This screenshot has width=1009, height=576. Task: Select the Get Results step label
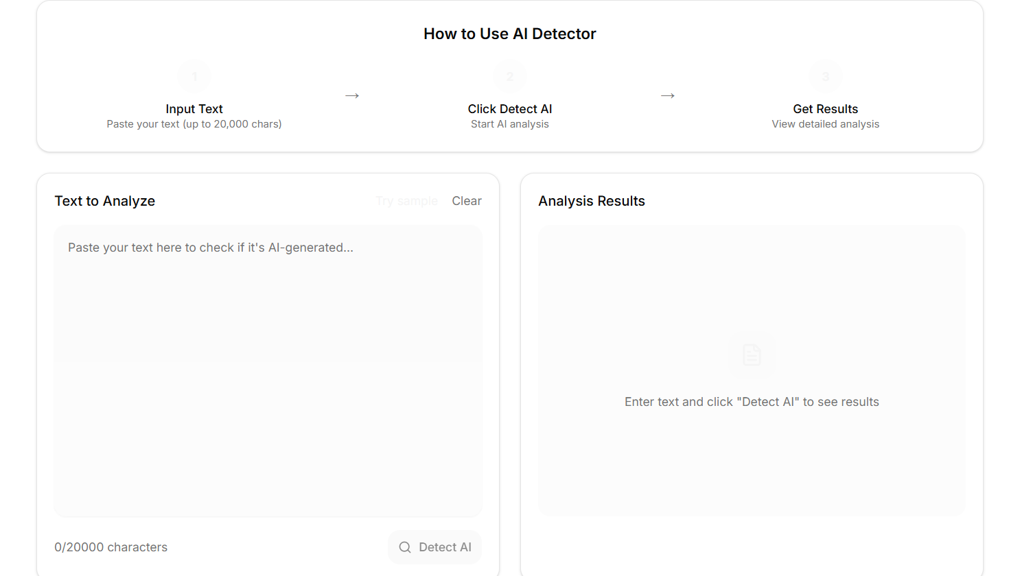tap(826, 109)
